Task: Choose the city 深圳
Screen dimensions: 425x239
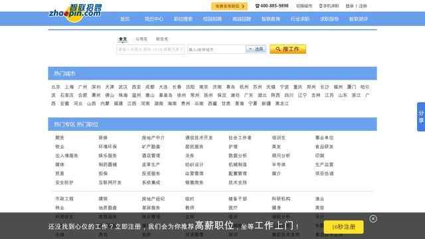Action: (x=96, y=87)
